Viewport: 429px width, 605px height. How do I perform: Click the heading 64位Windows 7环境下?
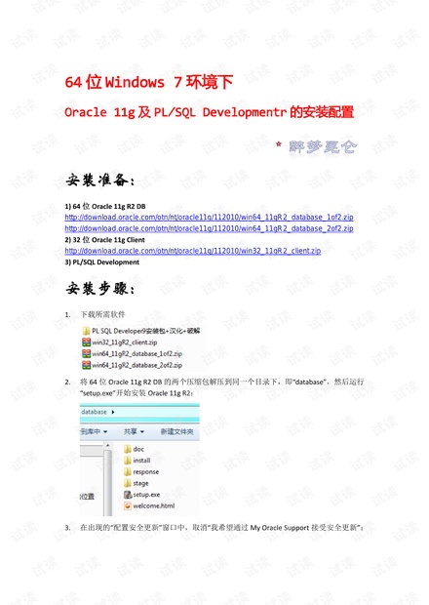point(149,82)
